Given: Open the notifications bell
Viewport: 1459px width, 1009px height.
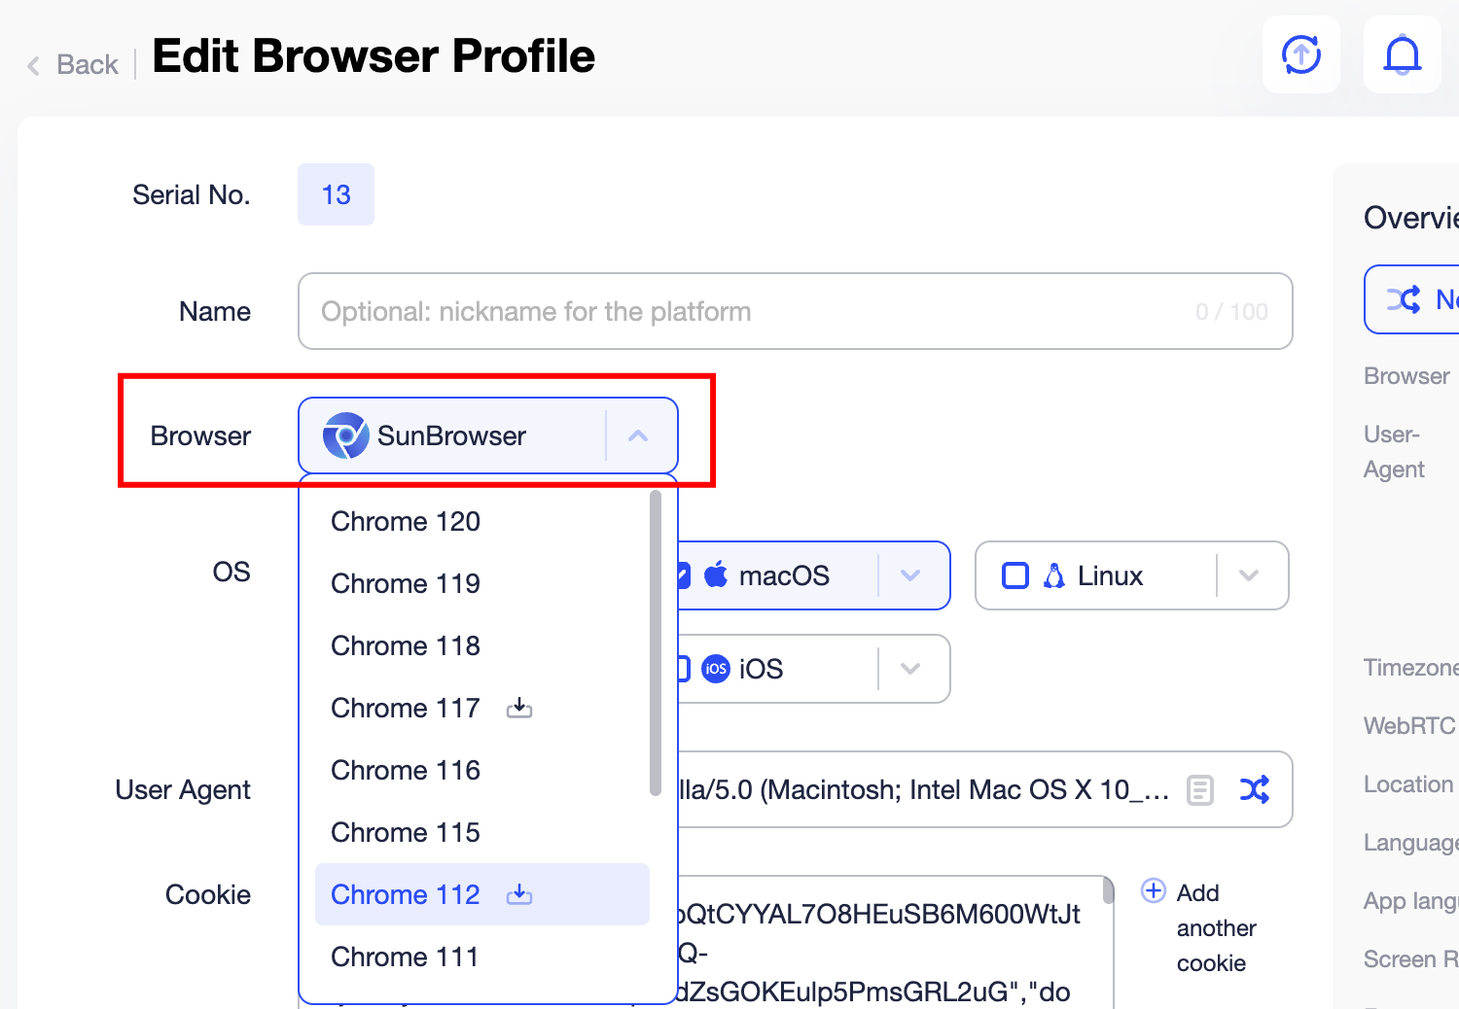Looking at the screenshot, I should [1402, 54].
